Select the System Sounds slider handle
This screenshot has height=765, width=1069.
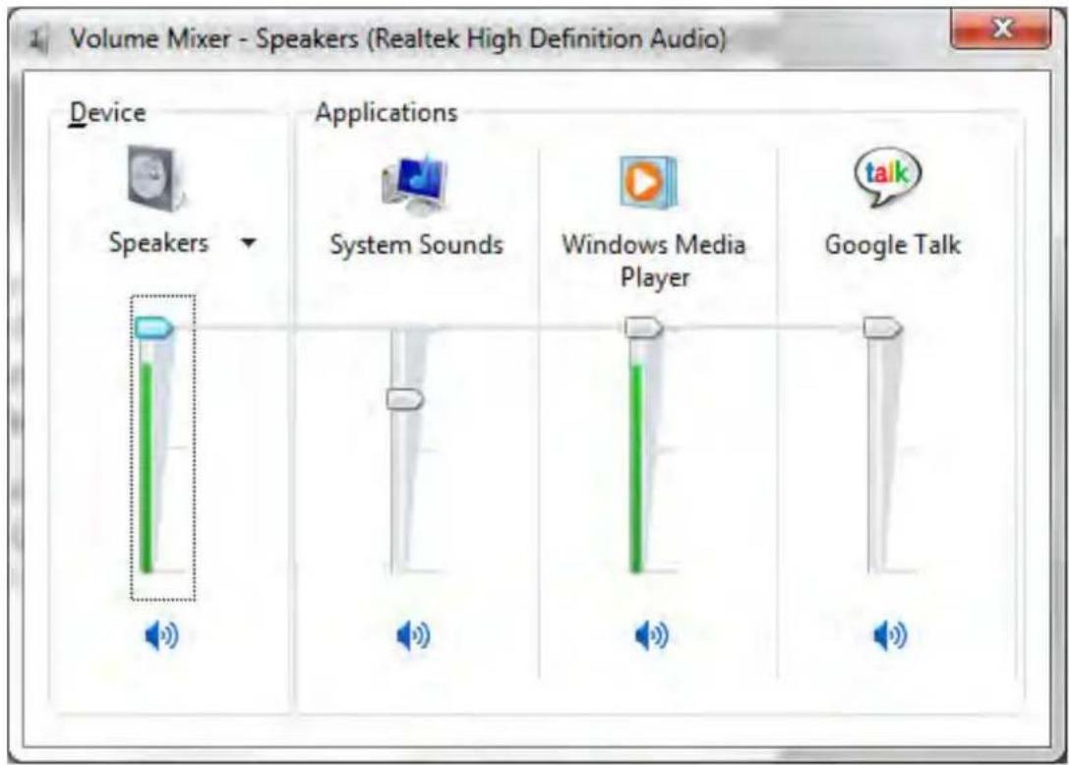405,399
